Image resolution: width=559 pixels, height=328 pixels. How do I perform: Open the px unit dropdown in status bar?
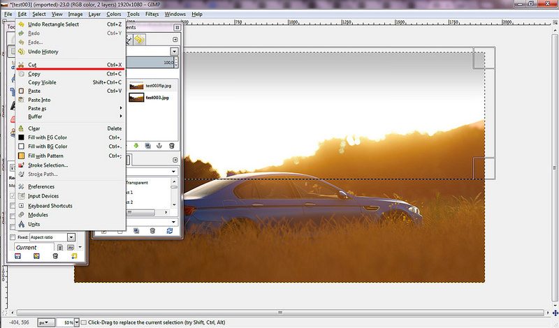pyautogui.click(x=46, y=322)
